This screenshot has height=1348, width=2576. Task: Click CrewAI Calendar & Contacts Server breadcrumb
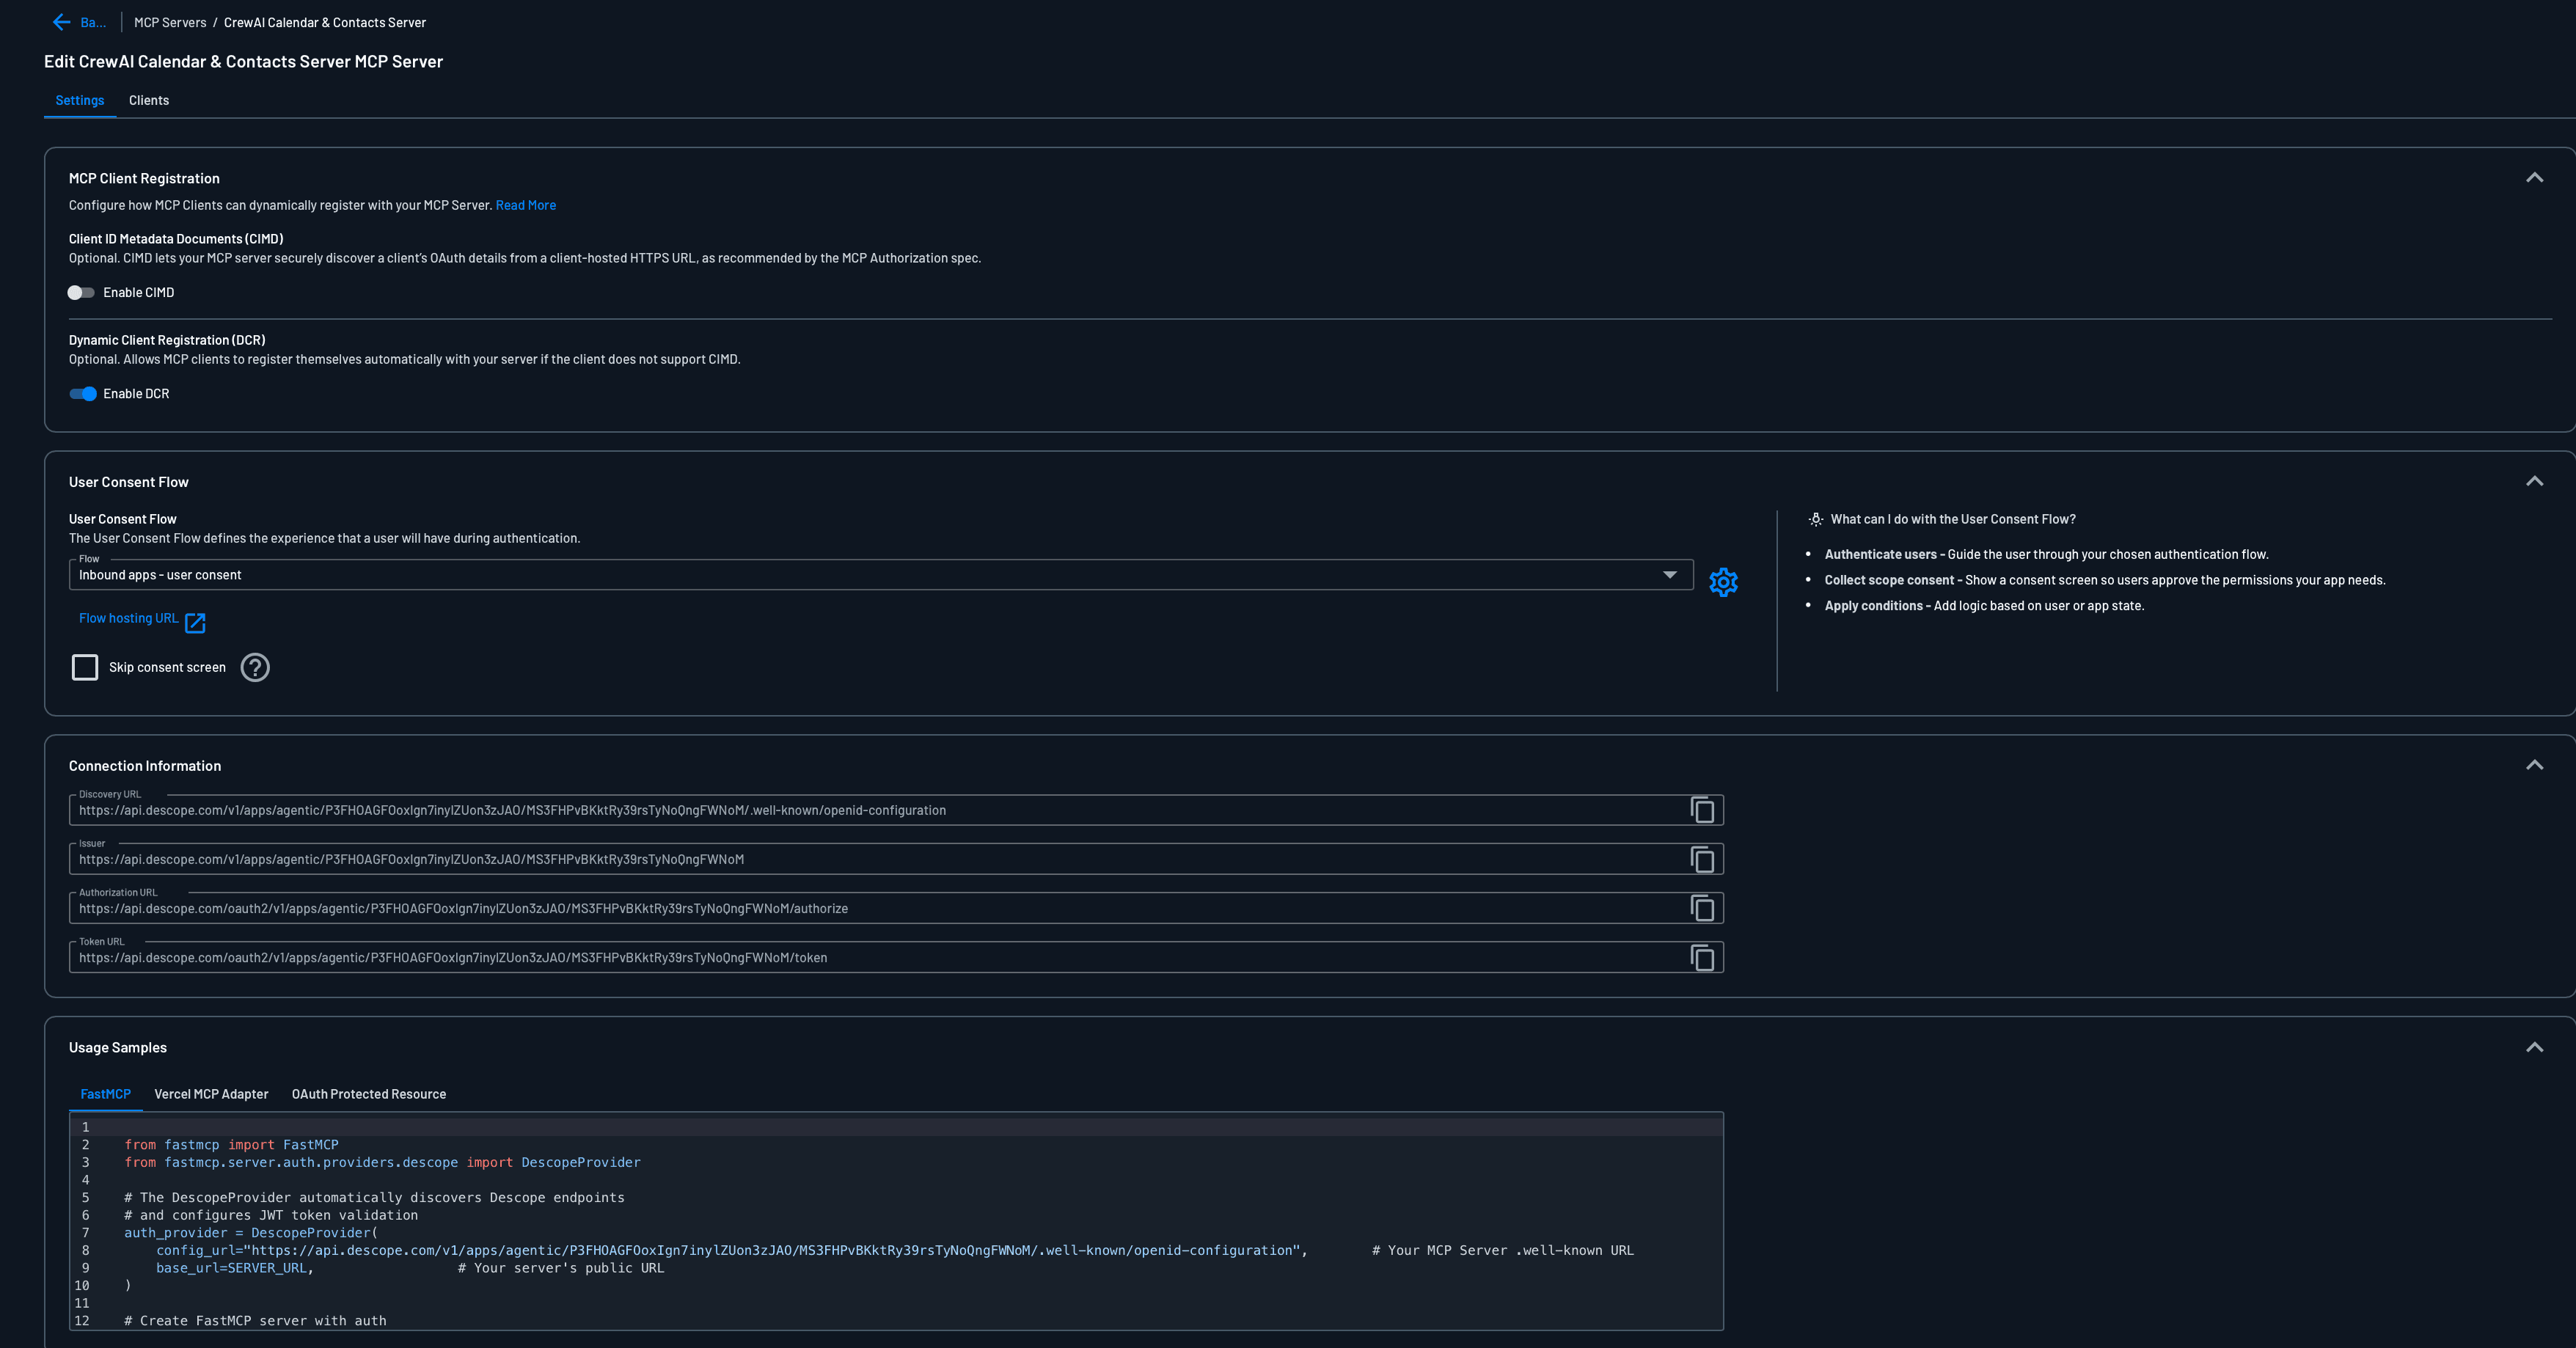point(325,22)
